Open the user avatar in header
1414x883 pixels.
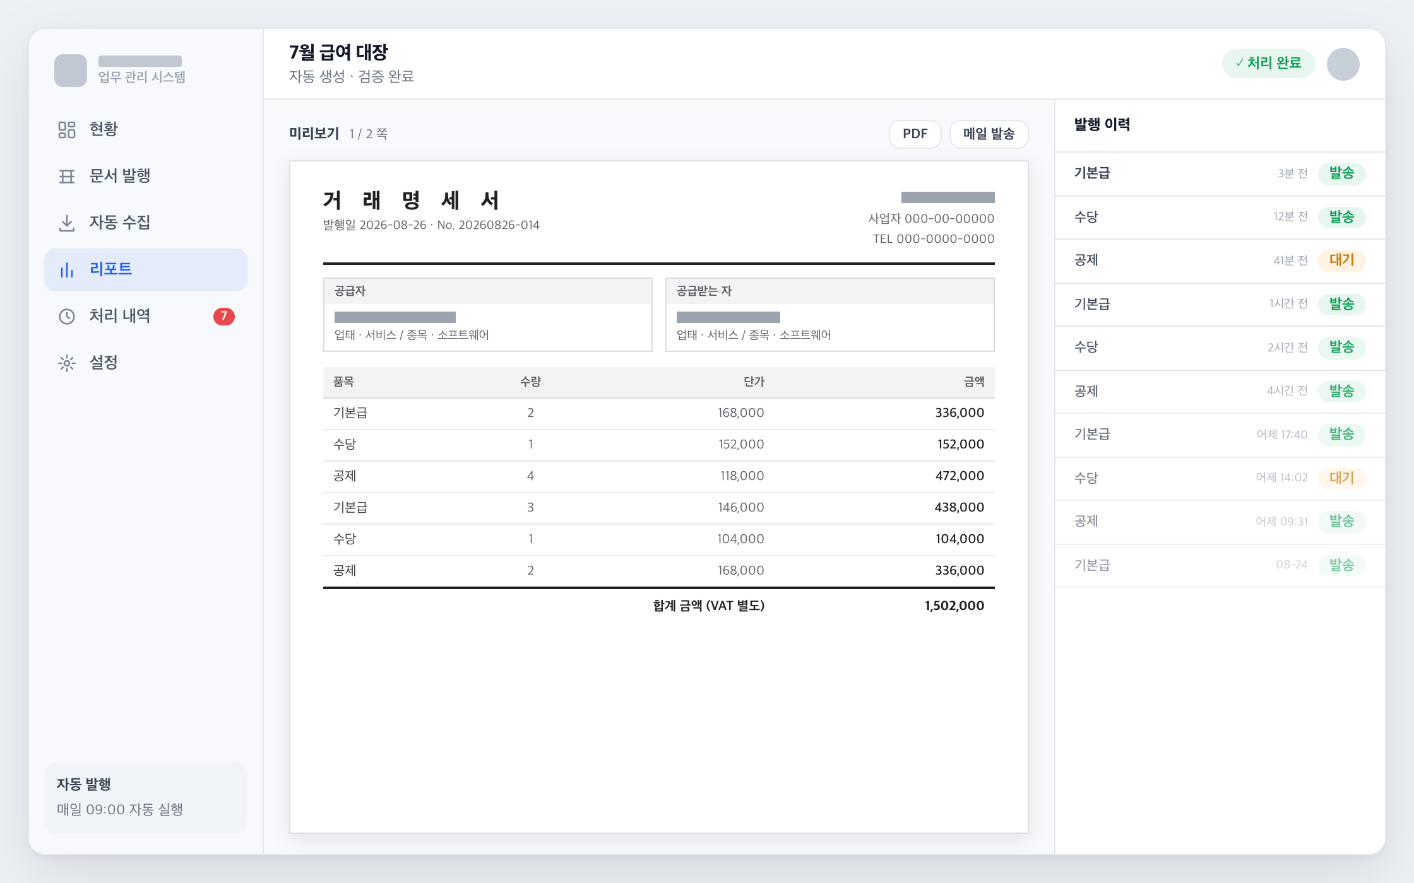[1343, 64]
